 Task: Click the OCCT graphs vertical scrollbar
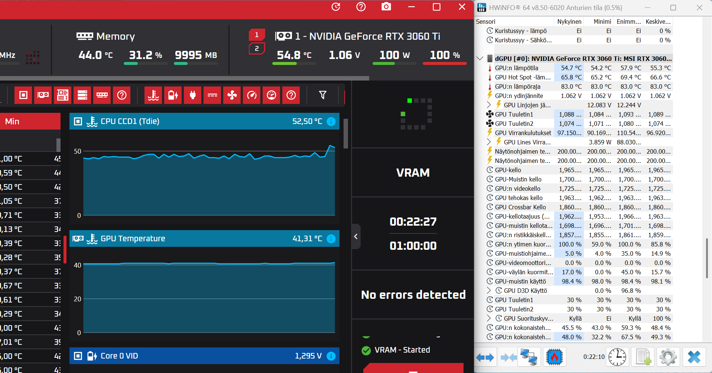click(x=345, y=134)
